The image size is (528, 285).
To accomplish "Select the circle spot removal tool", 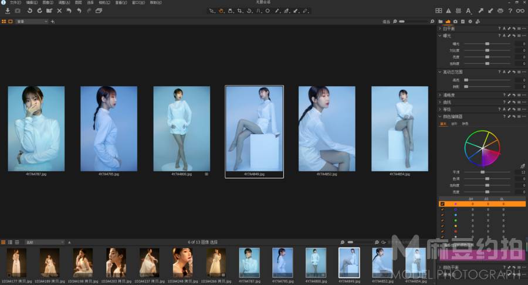I will pos(268,11).
